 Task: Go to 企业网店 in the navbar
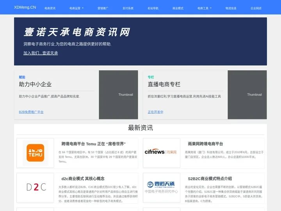coord(256,8)
